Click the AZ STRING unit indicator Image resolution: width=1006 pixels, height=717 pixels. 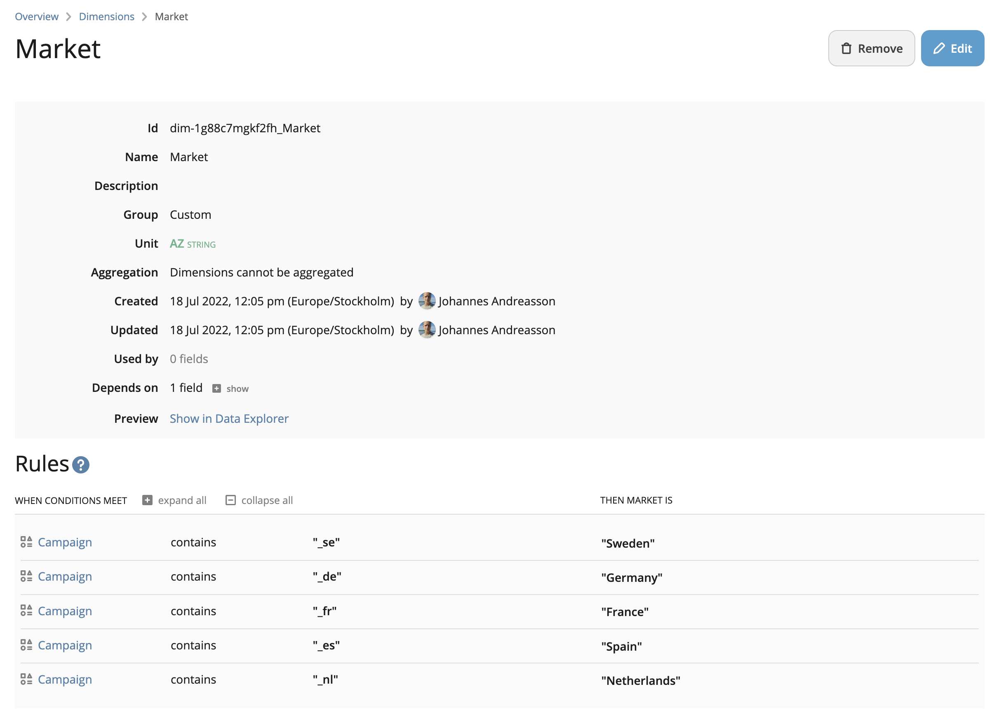point(192,244)
